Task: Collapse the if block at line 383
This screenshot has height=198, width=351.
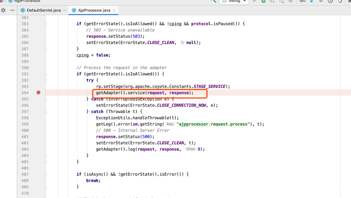Action: click(x=45, y=24)
